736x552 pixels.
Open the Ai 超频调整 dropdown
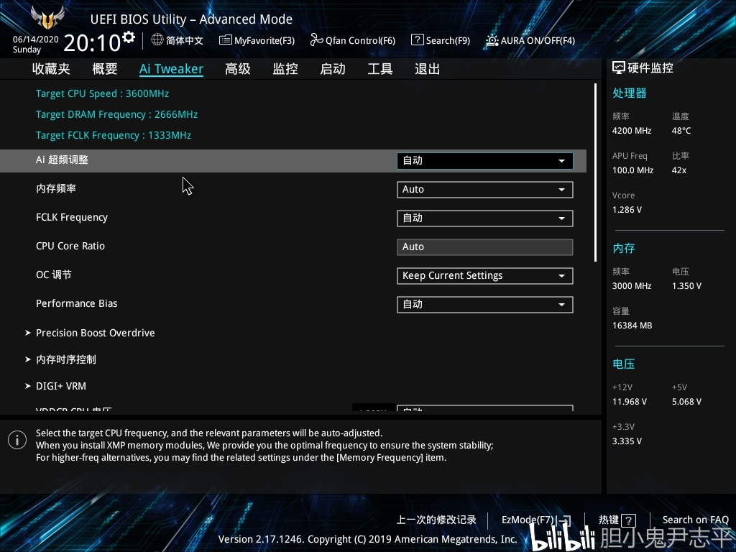point(485,160)
